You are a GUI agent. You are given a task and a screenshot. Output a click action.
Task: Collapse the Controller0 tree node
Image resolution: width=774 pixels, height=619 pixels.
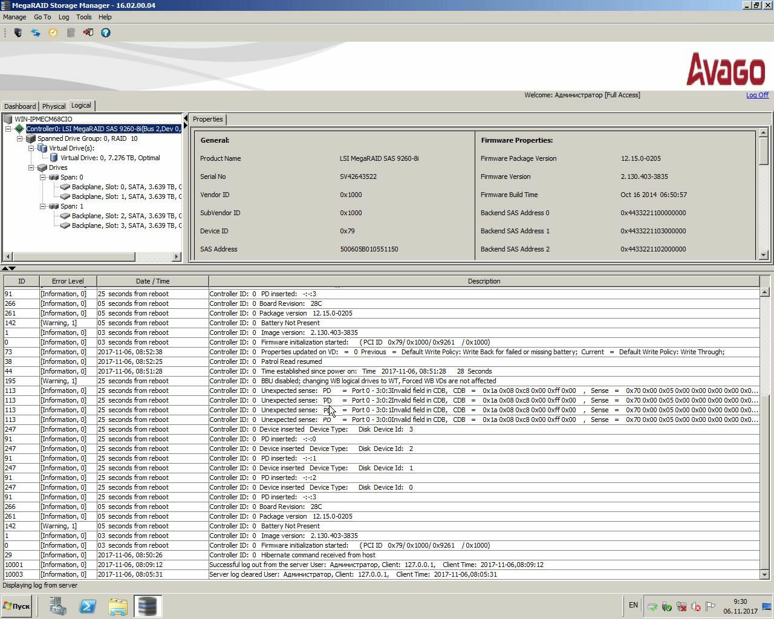[x=8, y=129]
